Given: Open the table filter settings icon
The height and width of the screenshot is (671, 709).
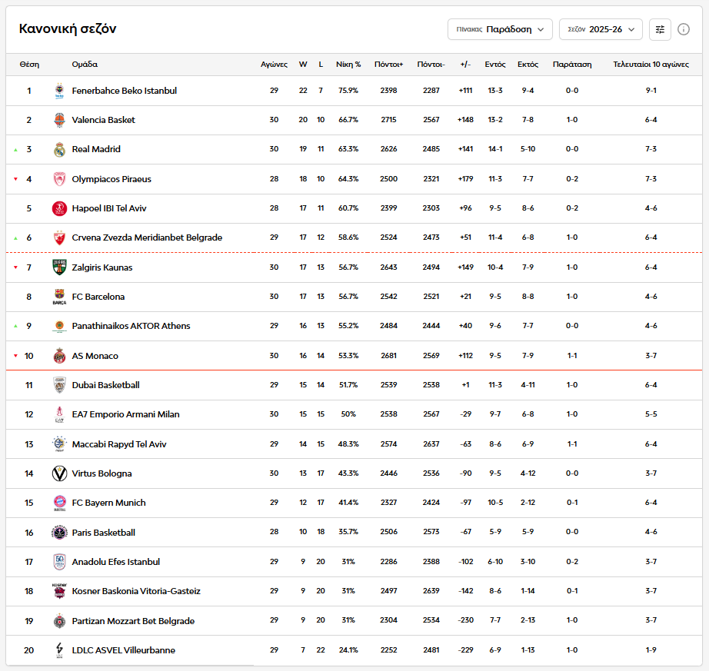Looking at the screenshot, I should point(660,29).
